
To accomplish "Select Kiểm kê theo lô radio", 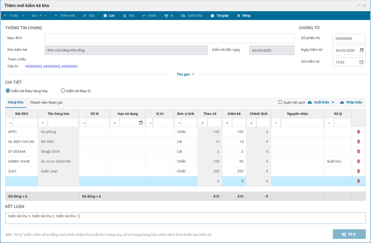I will point(63,91).
